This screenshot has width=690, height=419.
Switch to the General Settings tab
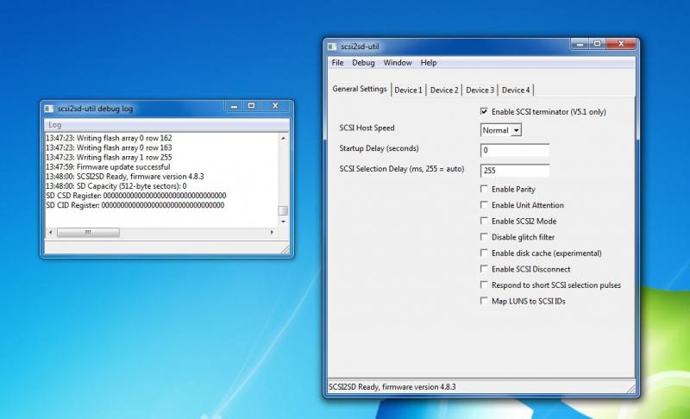click(x=360, y=89)
